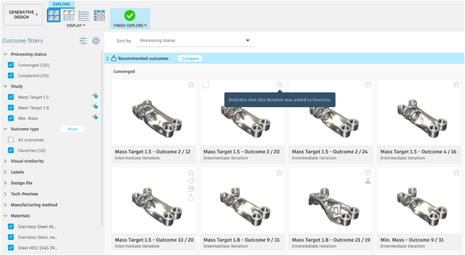
Task: Collapse the Study filter section
Action: pyautogui.click(x=5, y=87)
